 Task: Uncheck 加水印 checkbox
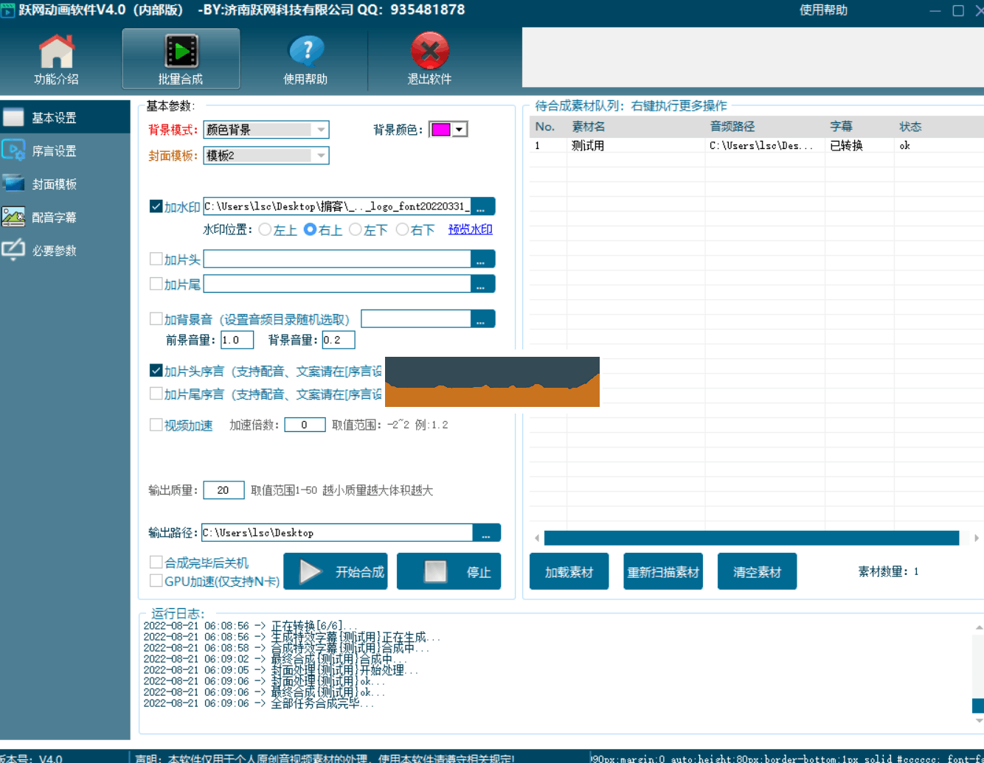pyautogui.click(x=156, y=206)
